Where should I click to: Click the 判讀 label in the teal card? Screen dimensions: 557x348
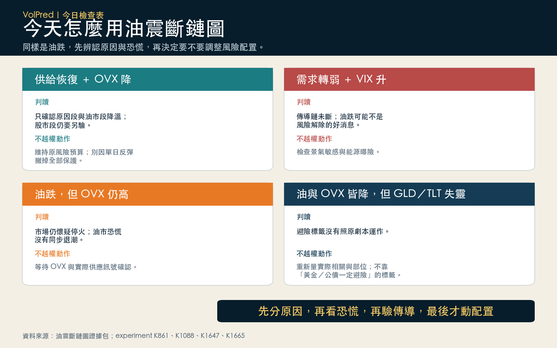point(42,102)
